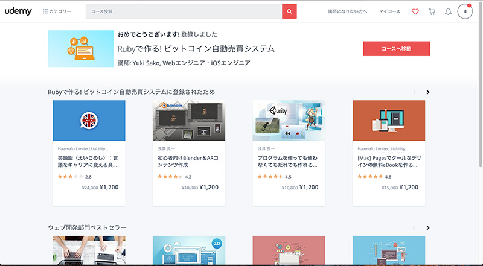Click the Bitcoin course banner thumbnail

[81, 49]
